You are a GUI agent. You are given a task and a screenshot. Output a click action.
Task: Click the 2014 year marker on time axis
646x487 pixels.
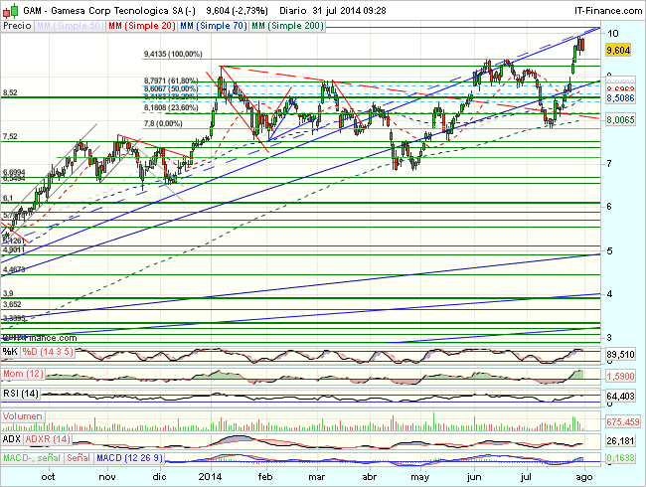[210, 477]
